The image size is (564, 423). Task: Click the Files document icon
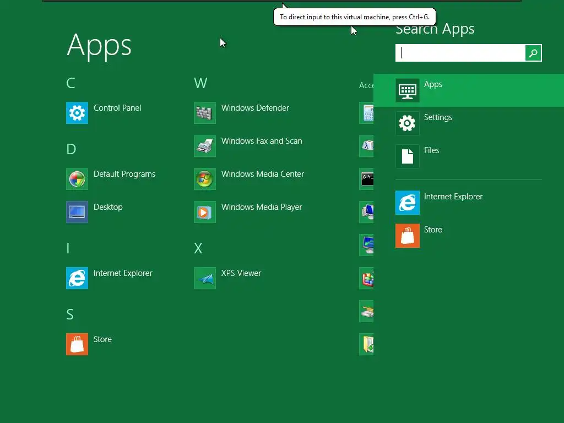pyautogui.click(x=408, y=156)
